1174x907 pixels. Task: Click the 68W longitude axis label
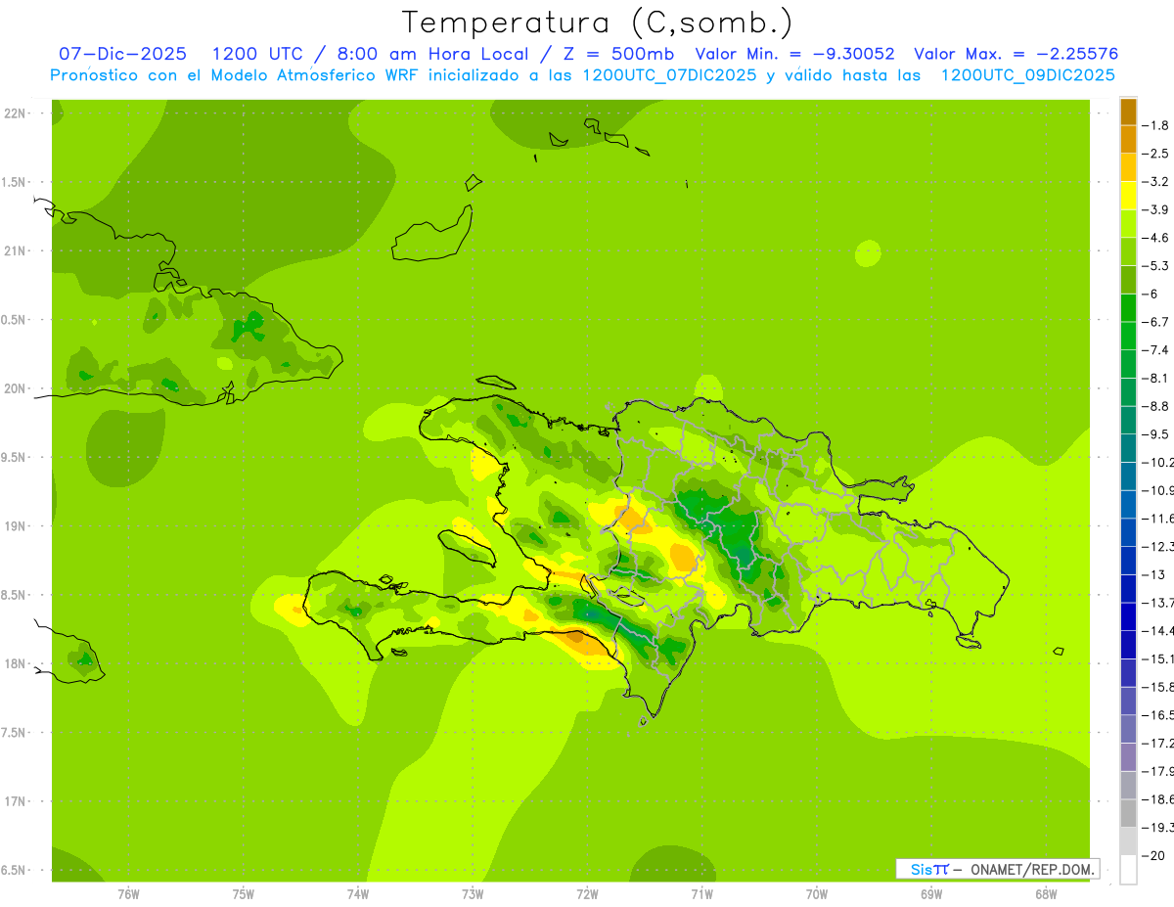click(1046, 894)
